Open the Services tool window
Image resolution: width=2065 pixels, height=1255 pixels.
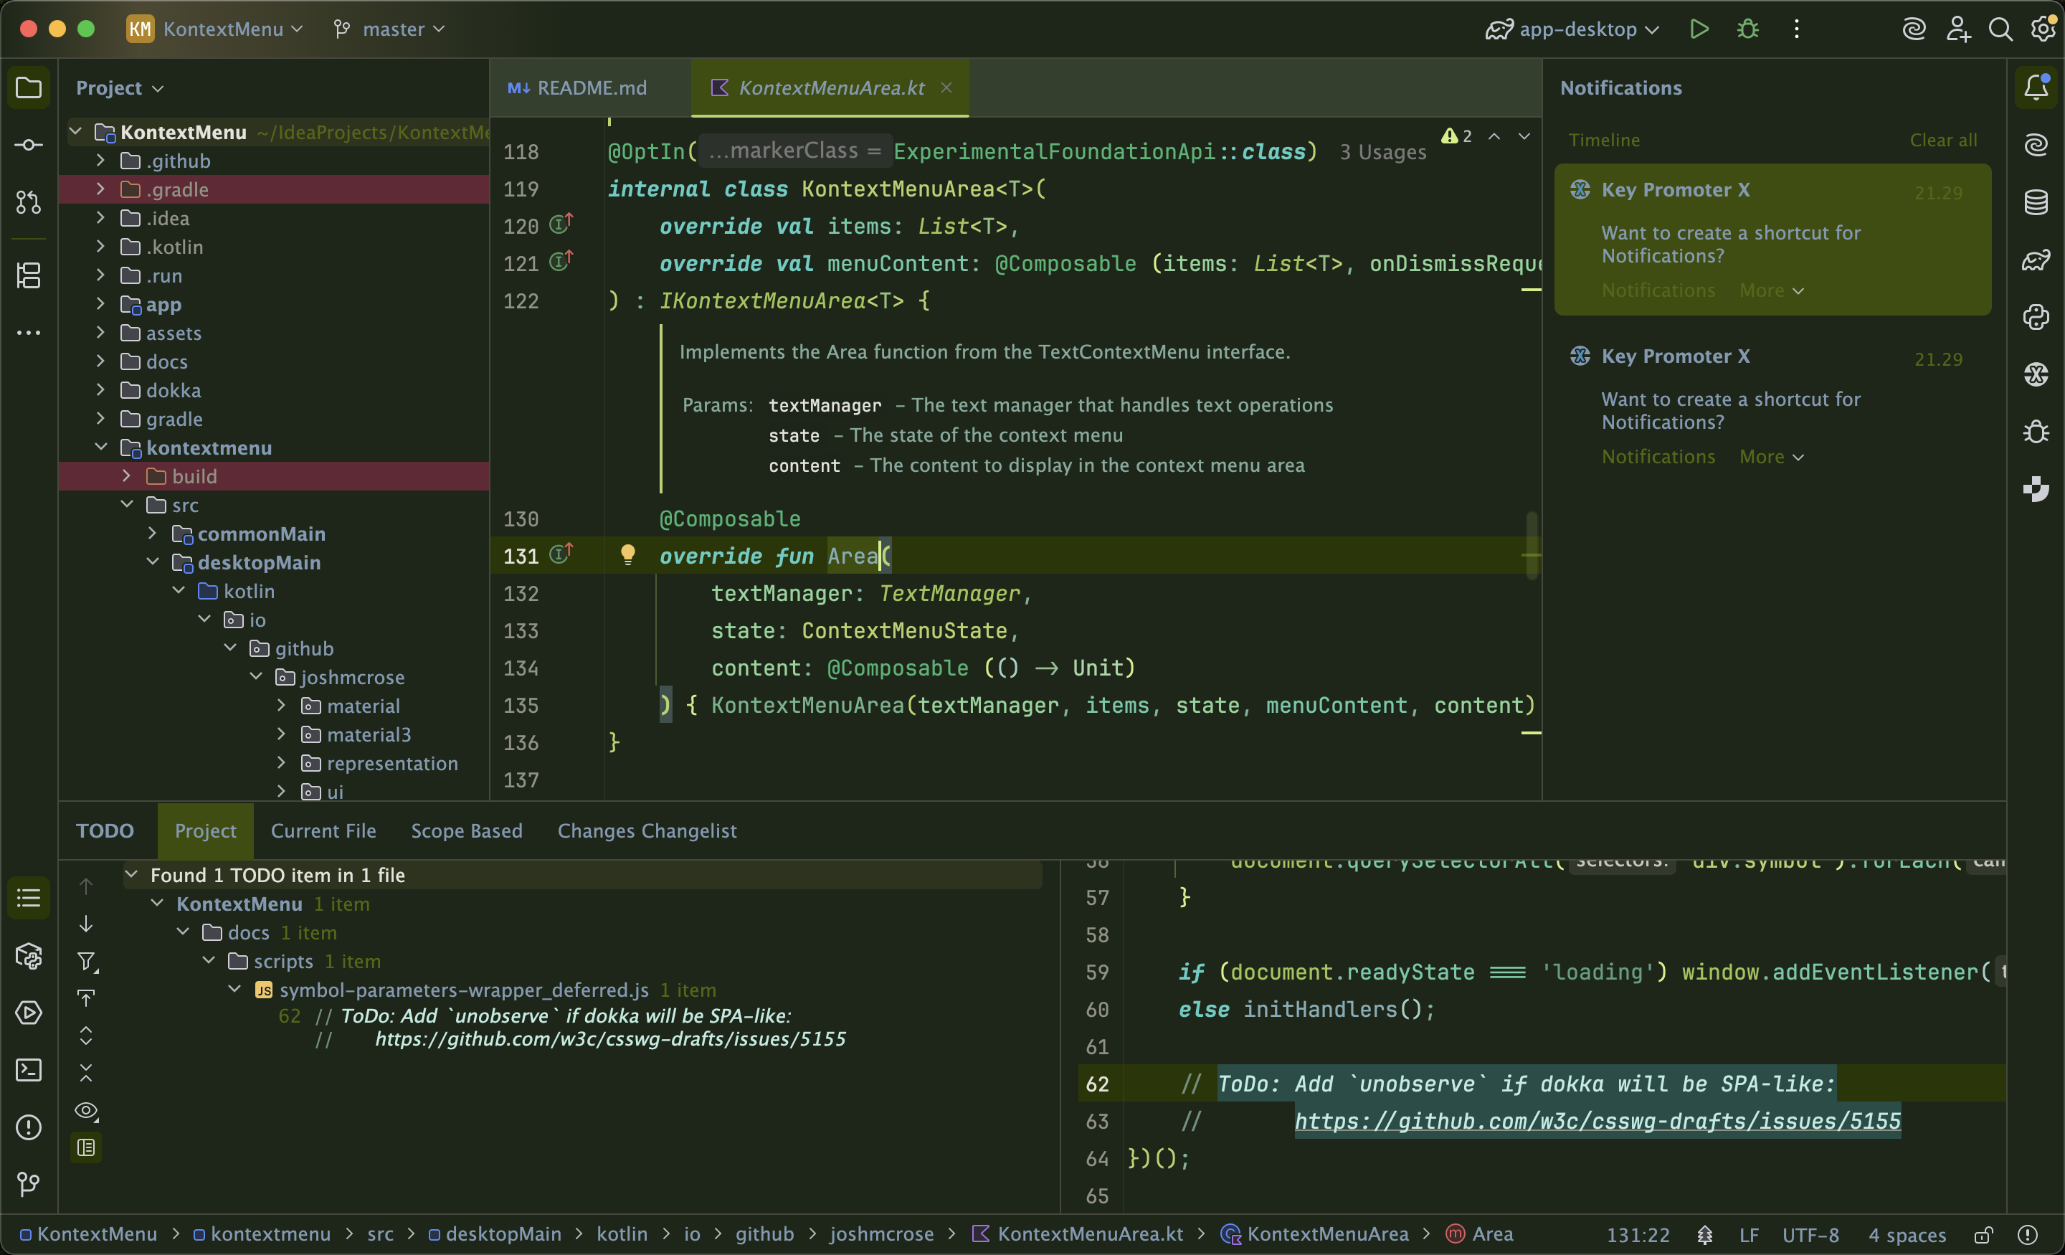[29, 1013]
